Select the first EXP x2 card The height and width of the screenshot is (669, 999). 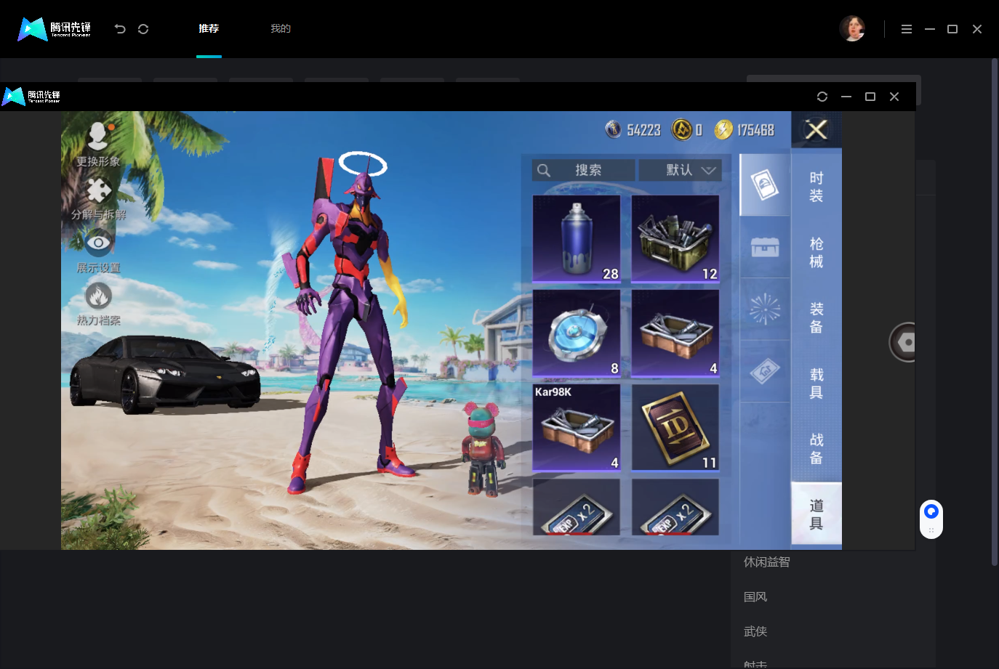pos(577,507)
